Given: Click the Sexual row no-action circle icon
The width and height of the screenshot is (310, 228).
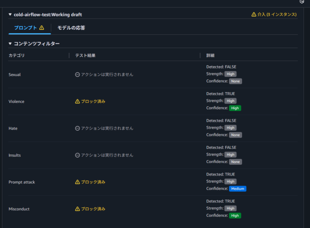Looking at the screenshot, I should point(77,74).
